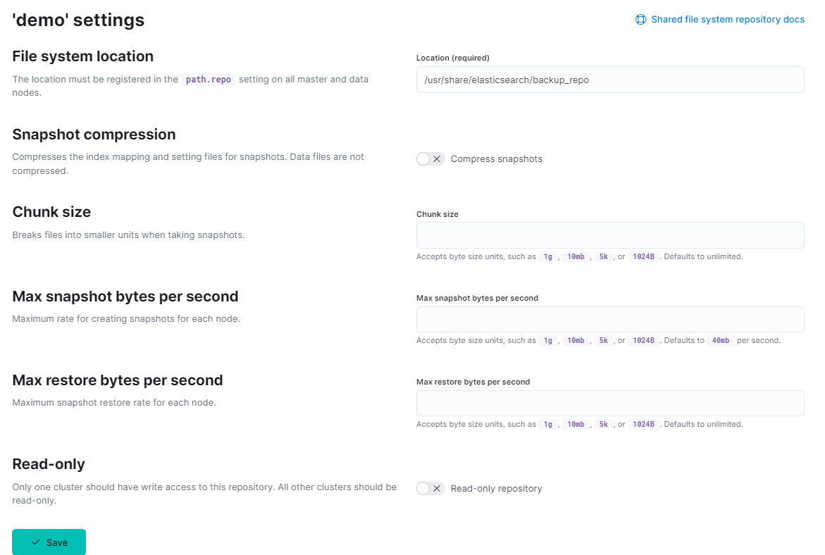825x555 pixels.
Task: Click the Read-only repository label text
Action: [x=496, y=489]
